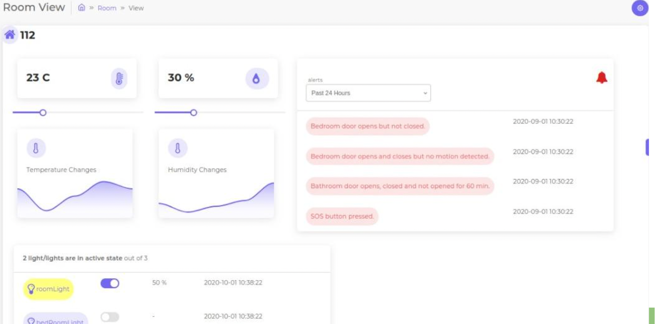Screen dimensions: 657x324
Task: Click the house icon beside room 112
Action: [x=10, y=35]
